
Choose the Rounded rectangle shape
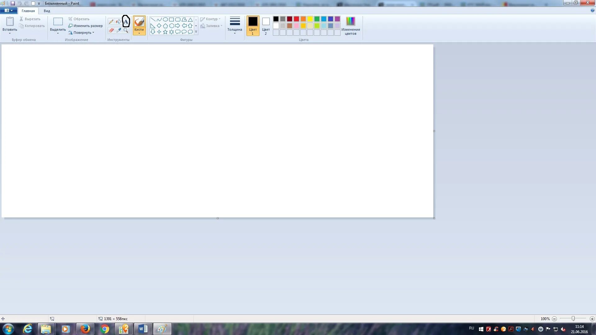[x=178, y=20]
